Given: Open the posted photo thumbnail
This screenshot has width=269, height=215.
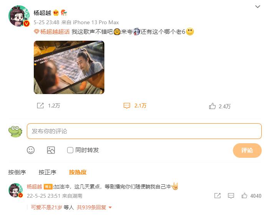Looking at the screenshot, I should 69,67.
